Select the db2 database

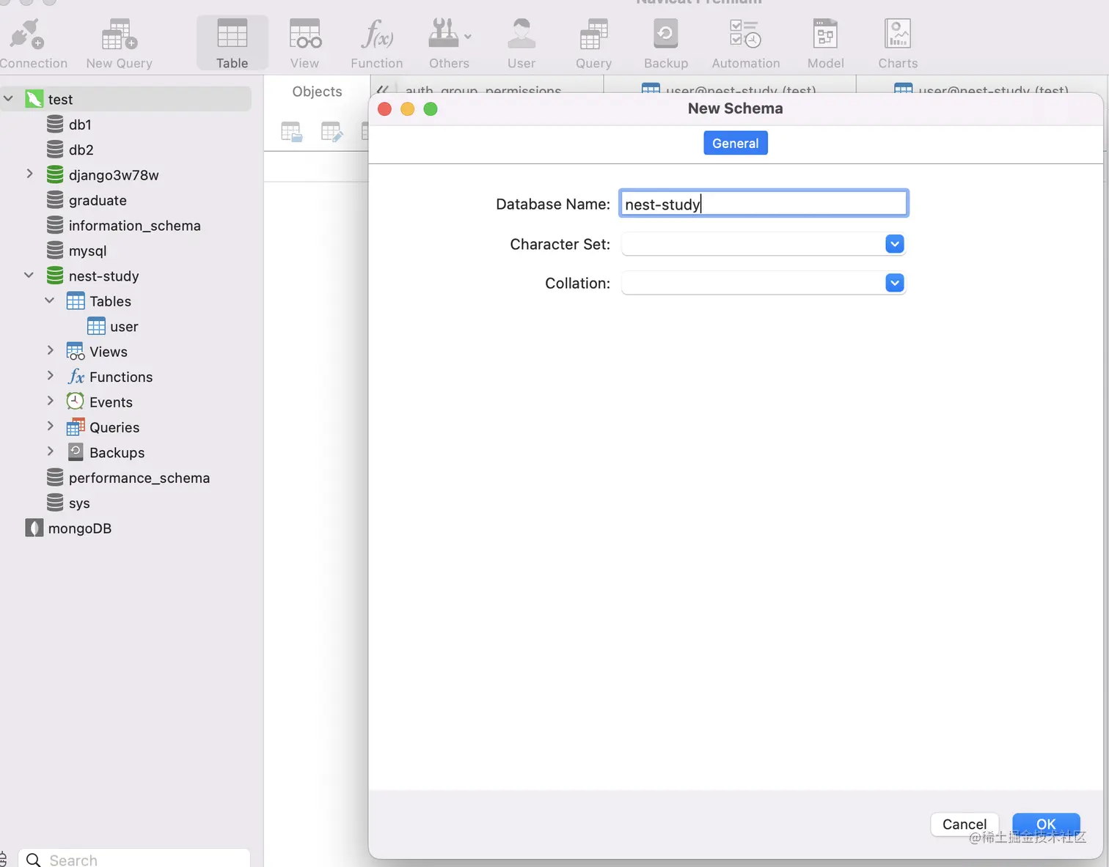point(81,150)
